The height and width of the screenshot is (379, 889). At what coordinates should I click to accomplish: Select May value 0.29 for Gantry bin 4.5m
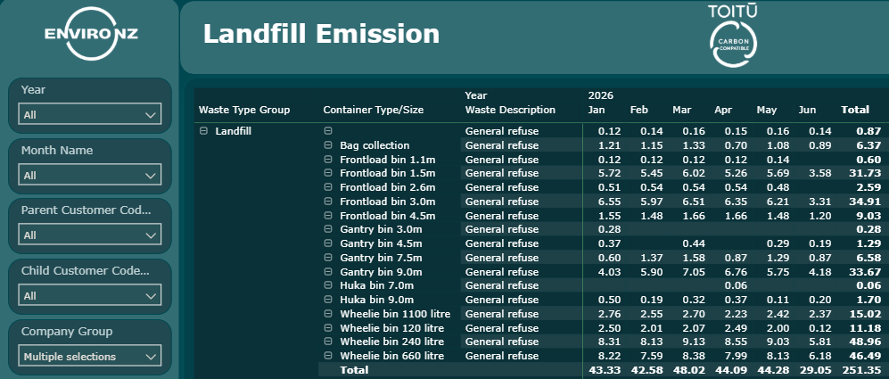tap(778, 243)
